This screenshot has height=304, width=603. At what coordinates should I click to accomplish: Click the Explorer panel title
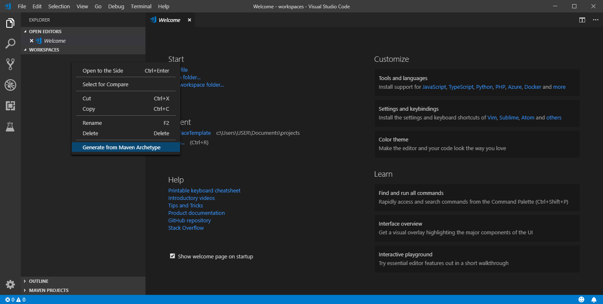pyautogui.click(x=39, y=20)
